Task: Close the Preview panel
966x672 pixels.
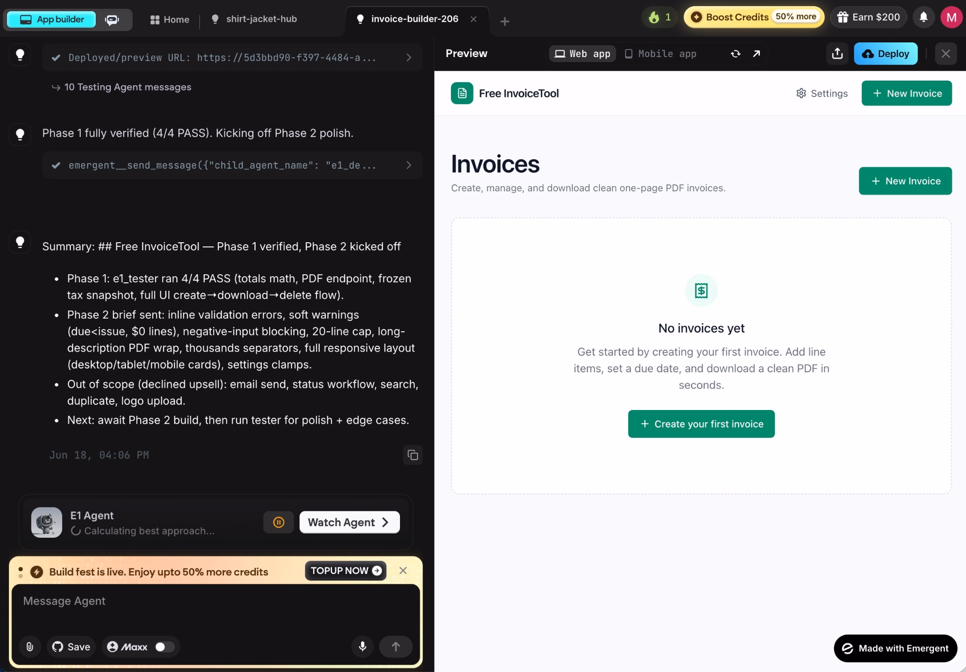Action: (x=946, y=53)
